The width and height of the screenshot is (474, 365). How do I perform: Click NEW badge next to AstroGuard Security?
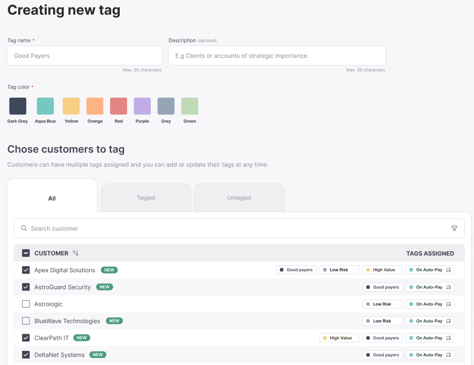pyautogui.click(x=105, y=287)
